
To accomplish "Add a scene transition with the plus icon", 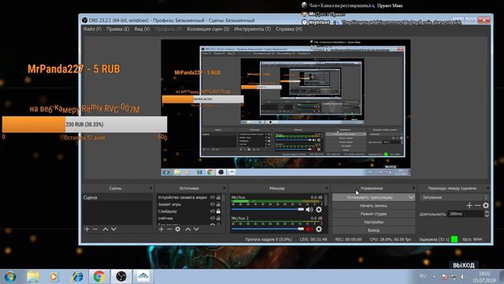I will pos(469,205).
